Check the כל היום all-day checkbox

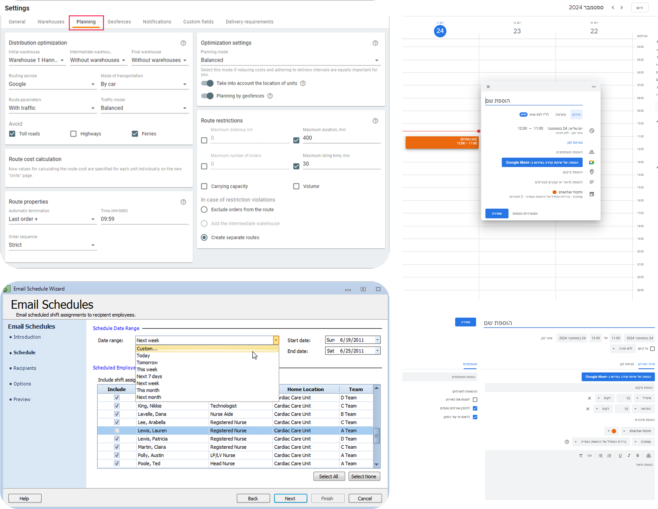tap(652, 349)
